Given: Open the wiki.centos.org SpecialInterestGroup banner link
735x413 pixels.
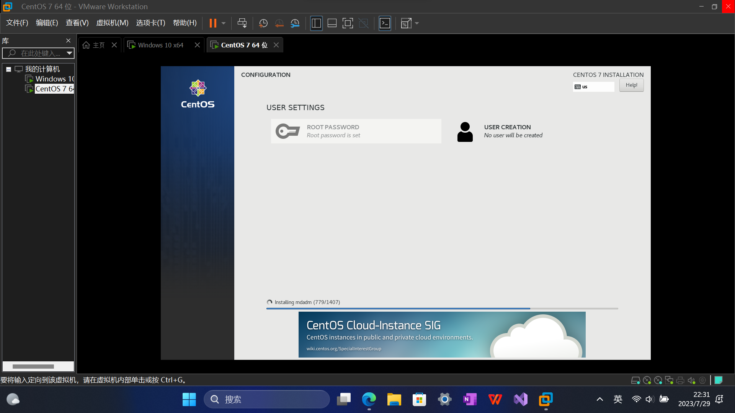Looking at the screenshot, I should [344, 349].
